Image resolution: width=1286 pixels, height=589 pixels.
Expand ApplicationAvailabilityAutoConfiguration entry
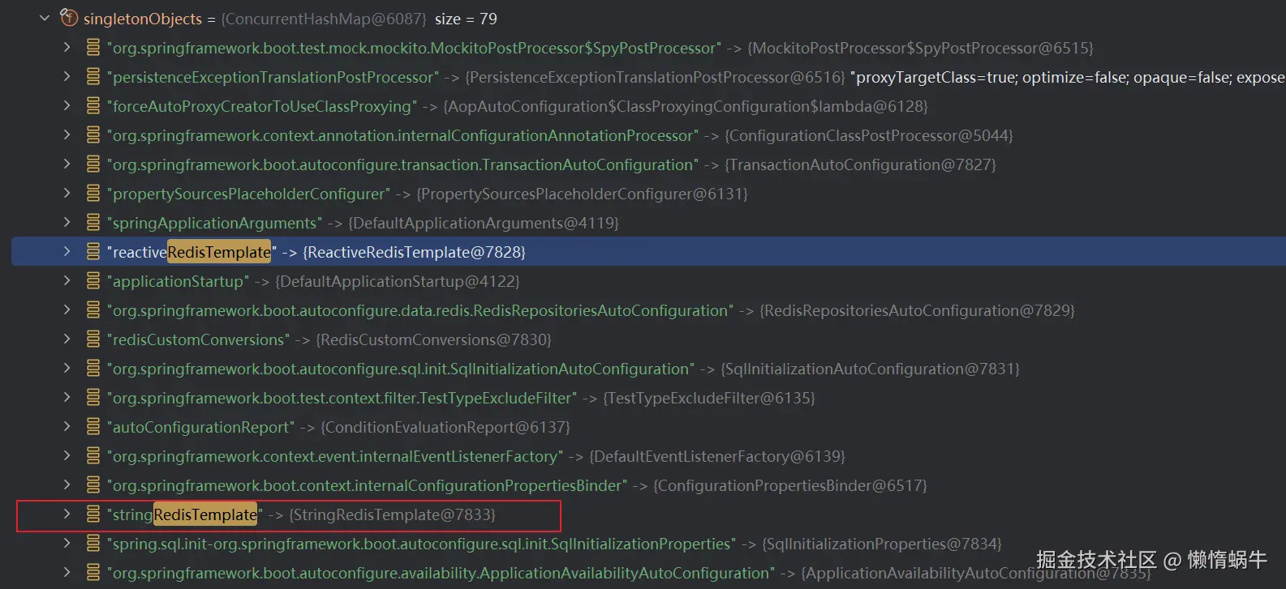[67, 572]
